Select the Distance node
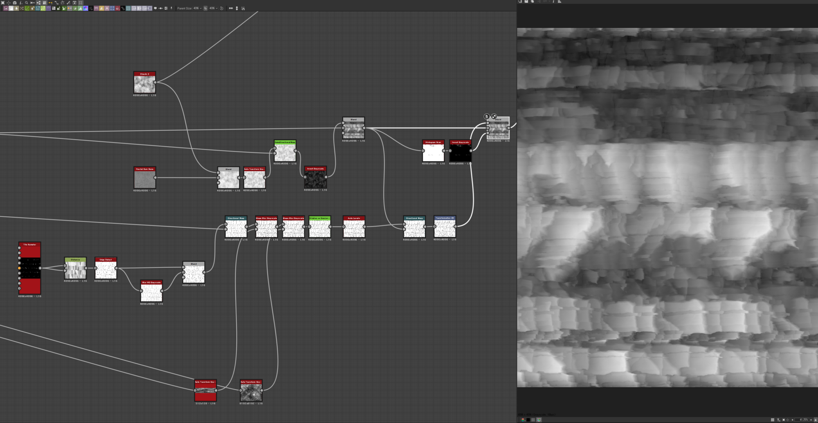 click(x=75, y=268)
